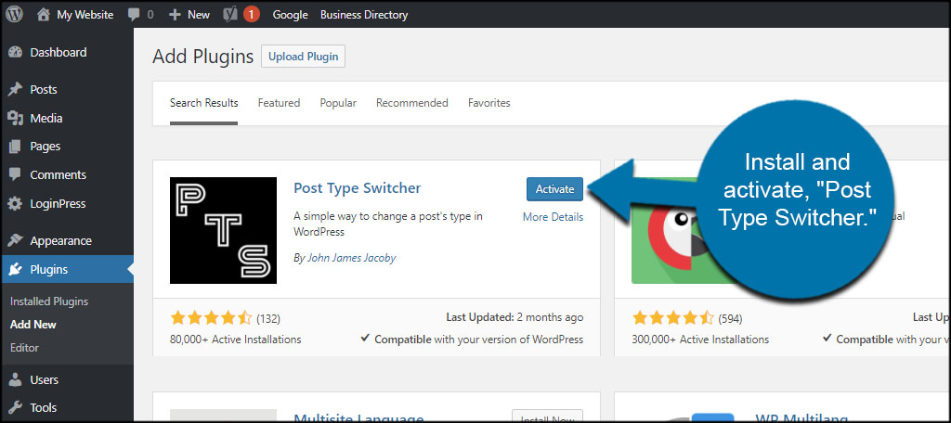
Task: Click the Comments icon in sidebar
Action: click(15, 175)
